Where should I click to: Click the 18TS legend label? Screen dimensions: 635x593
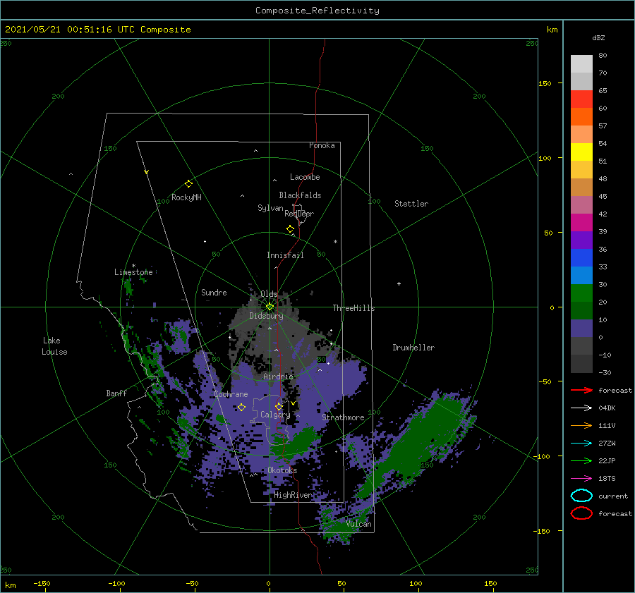[607, 479]
